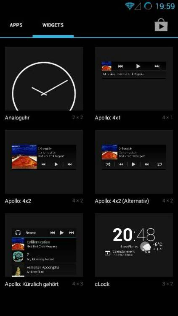This screenshot has height=316, width=178.
Task: Click play button in Apollo 4x1 widget
Action: 138,66
